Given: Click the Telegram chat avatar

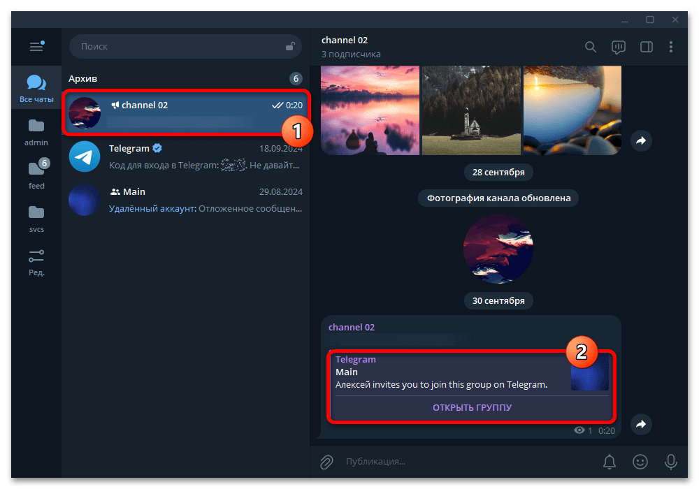Looking at the screenshot, I should pos(85,156).
